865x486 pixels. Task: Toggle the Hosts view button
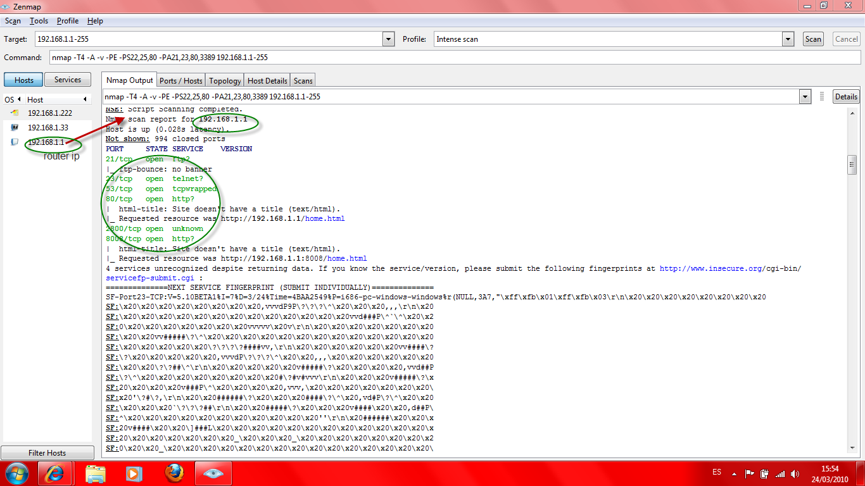point(23,80)
